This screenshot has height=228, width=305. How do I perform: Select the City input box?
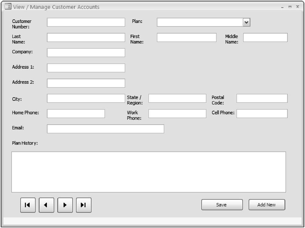coord(86,98)
